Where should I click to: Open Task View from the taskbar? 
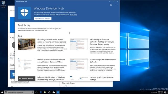(x=36, y=92)
